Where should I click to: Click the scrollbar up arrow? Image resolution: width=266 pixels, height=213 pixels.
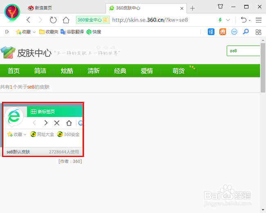point(263,40)
